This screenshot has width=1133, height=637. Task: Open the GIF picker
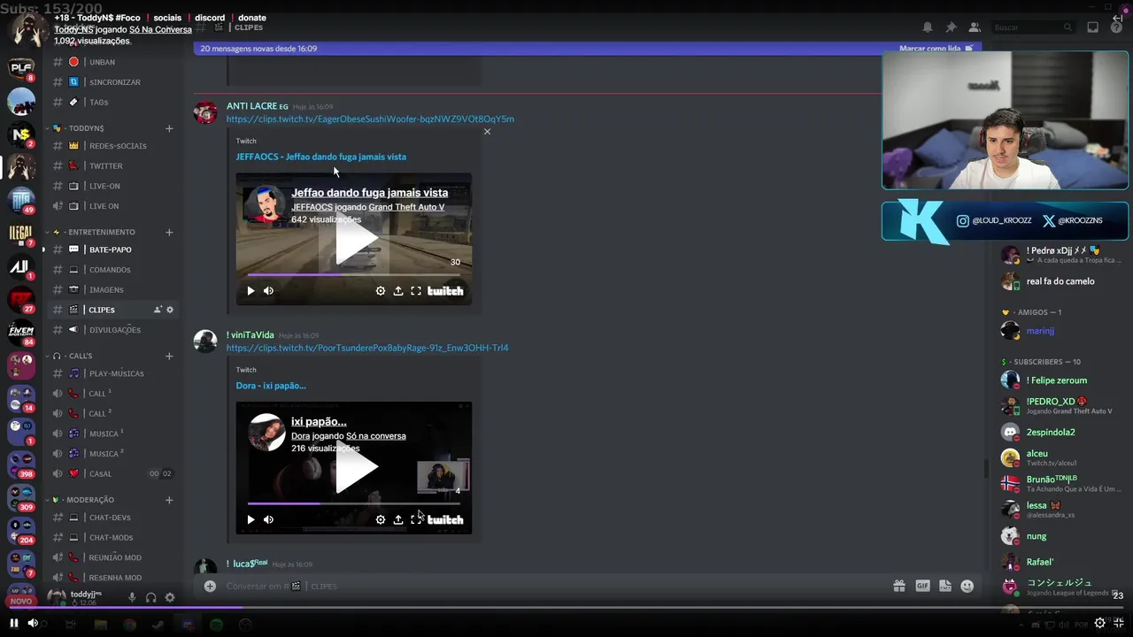922,586
